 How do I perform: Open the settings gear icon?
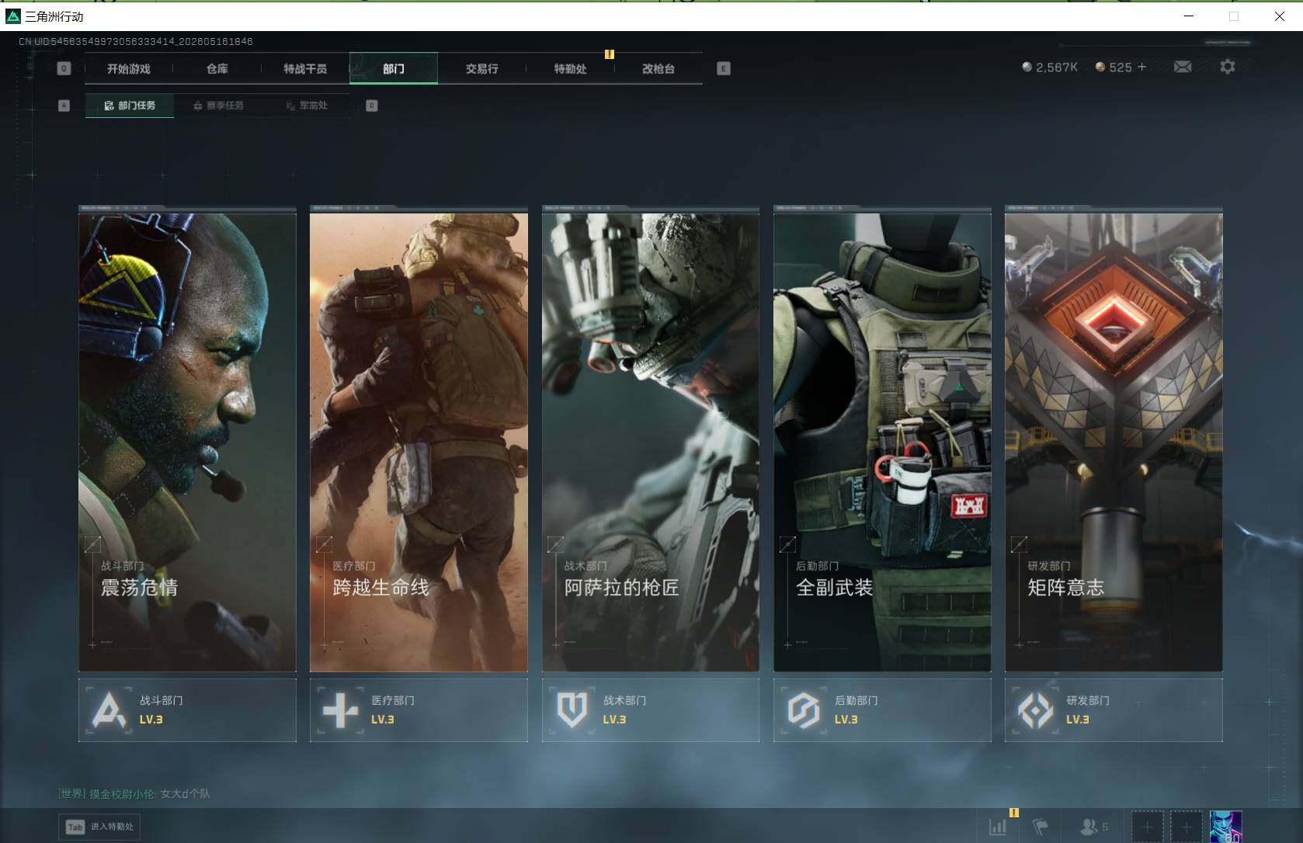point(1228,68)
